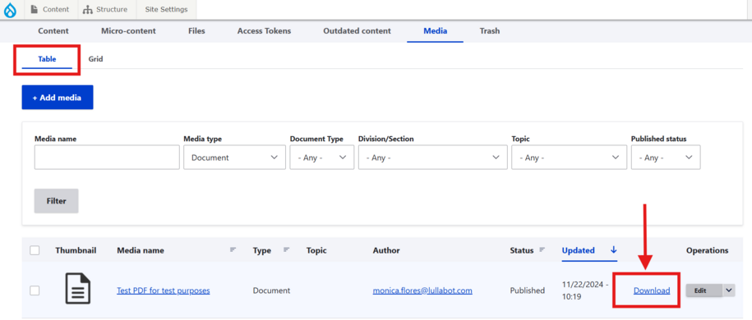This screenshot has width=752, height=320.
Task: Open the Media type dropdown
Action: (234, 157)
